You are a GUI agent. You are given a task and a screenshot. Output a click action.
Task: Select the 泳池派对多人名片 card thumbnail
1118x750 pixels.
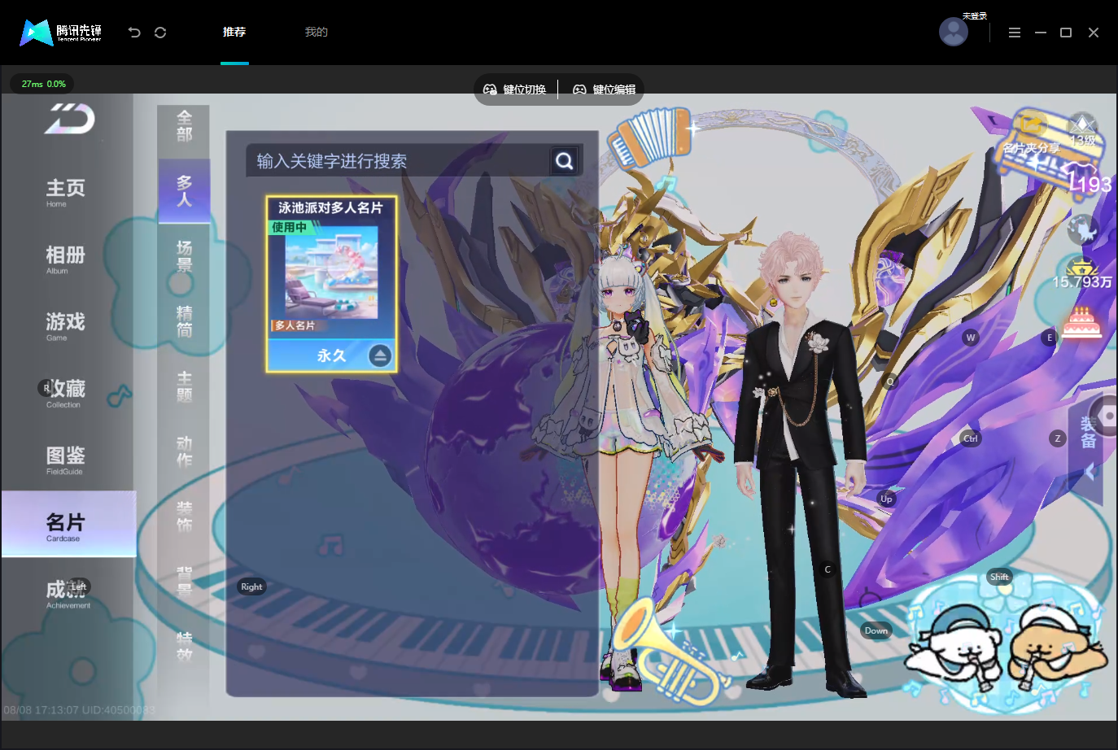[331, 284]
